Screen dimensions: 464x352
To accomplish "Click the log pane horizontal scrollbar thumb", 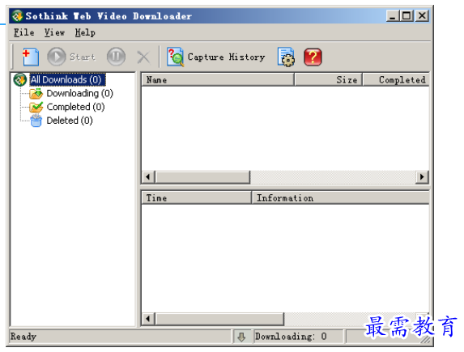I will (x=220, y=319).
